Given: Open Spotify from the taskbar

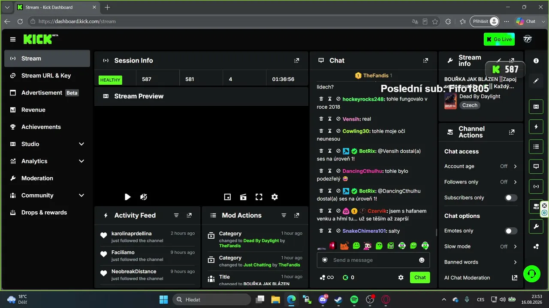Looking at the screenshot, I should (354, 299).
